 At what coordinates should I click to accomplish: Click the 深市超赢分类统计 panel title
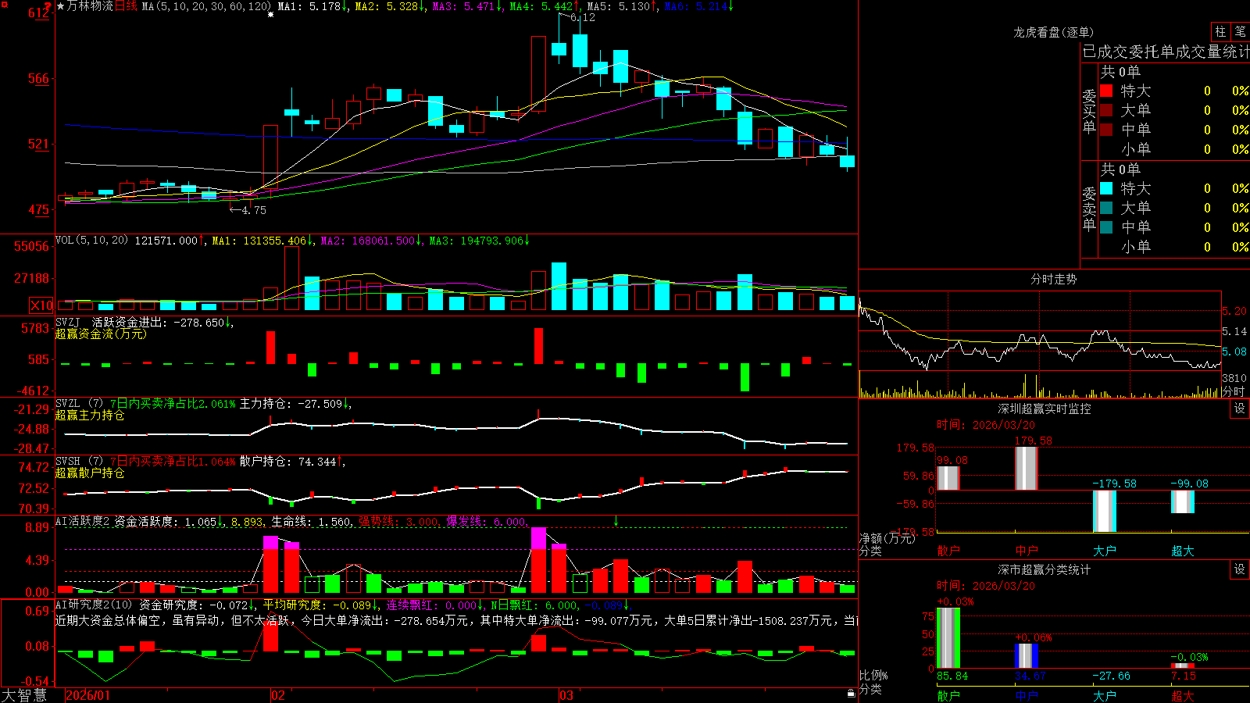(1045, 569)
